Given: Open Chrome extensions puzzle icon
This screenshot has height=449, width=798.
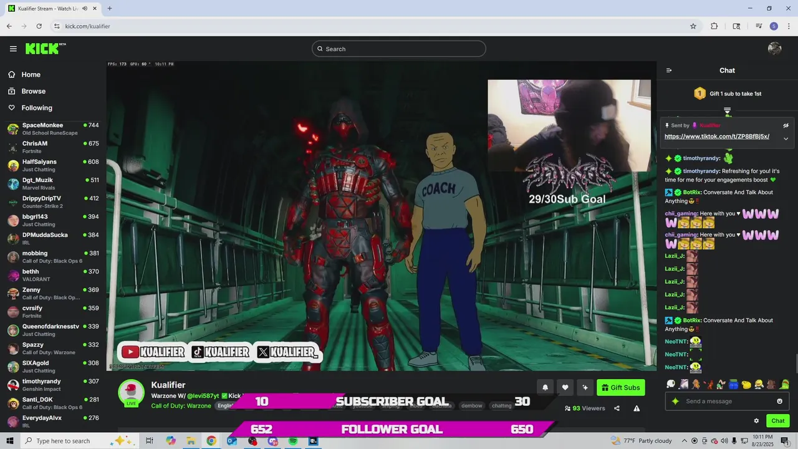Looking at the screenshot, I should (x=714, y=26).
